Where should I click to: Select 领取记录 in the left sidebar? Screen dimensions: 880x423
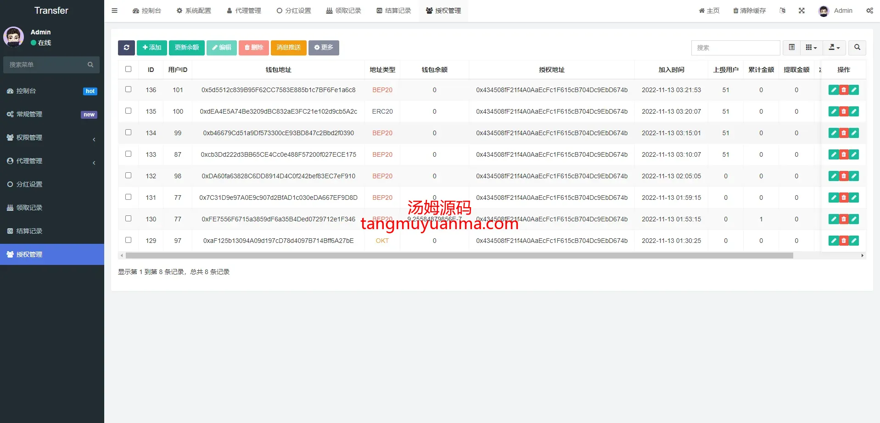[29, 208]
